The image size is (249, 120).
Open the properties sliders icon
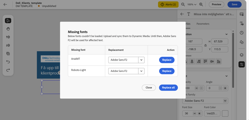[x=242, y=64]
